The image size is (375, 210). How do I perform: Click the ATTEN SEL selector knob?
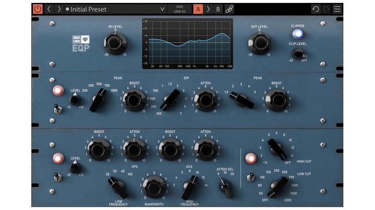tap(226, 188)
